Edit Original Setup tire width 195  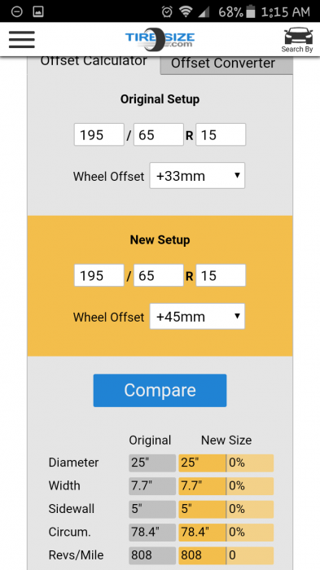click(x=99, y=134)
